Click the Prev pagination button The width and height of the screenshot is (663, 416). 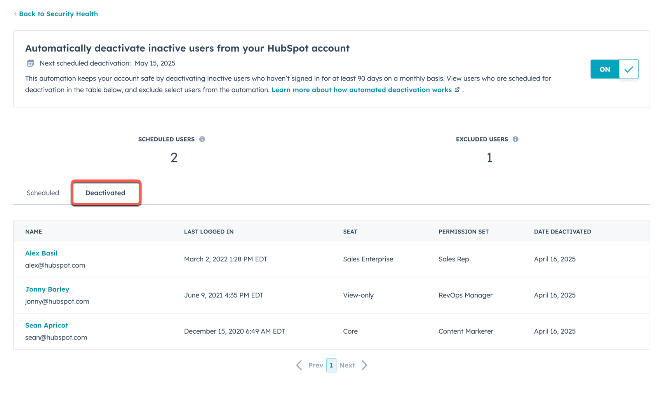pos(315,365)
